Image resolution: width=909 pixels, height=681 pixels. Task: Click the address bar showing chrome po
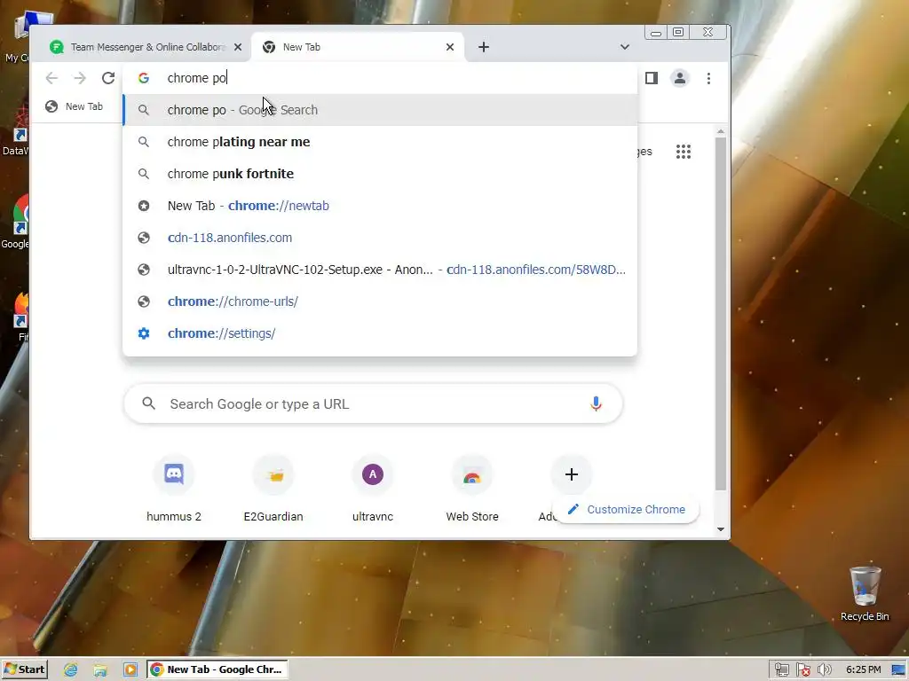(x=380, y=78)
